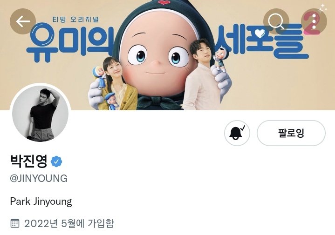335x235 pixels.
Task: Tap the 유미의 title text in the banner
Action: point(70,43)
